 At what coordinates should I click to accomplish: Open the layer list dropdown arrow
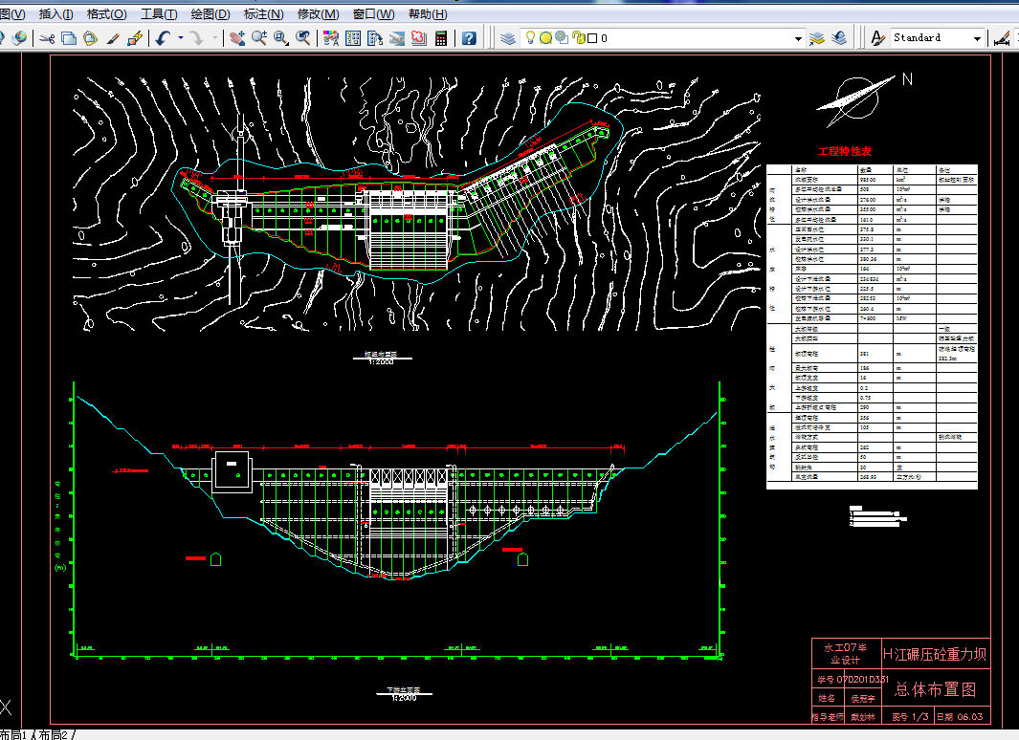point(798,39)
